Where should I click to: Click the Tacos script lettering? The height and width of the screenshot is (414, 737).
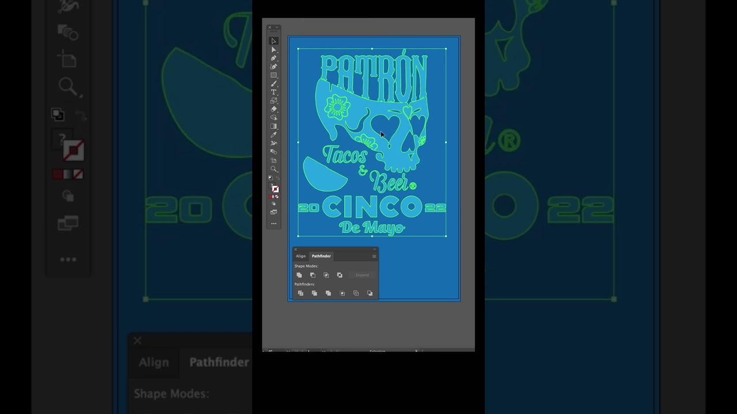(344, 155)
